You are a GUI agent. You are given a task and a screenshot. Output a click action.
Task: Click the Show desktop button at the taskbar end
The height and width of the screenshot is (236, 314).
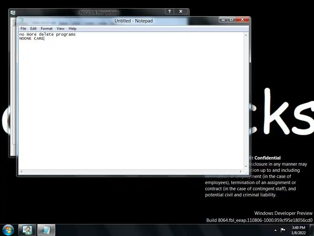pyautogui.click(x=312, y=230)
